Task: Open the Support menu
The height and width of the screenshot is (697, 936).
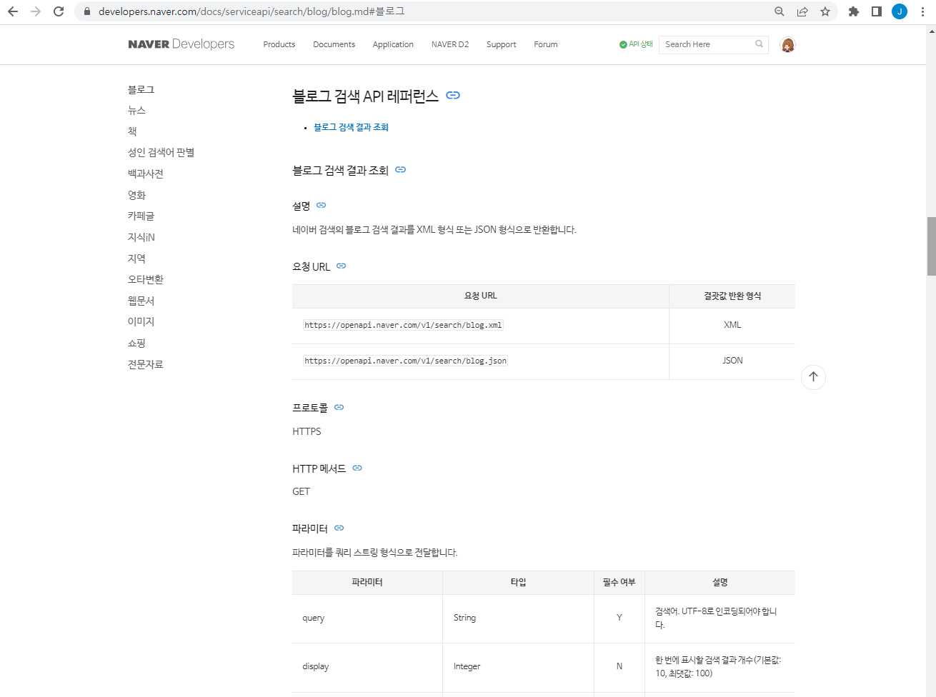Action: coord(501,44)
